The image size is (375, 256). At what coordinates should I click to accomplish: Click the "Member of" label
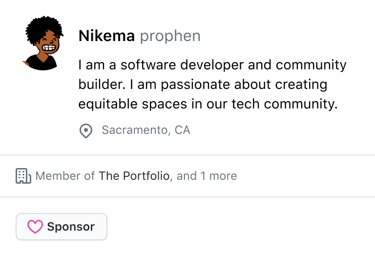(x=65, y=176)
